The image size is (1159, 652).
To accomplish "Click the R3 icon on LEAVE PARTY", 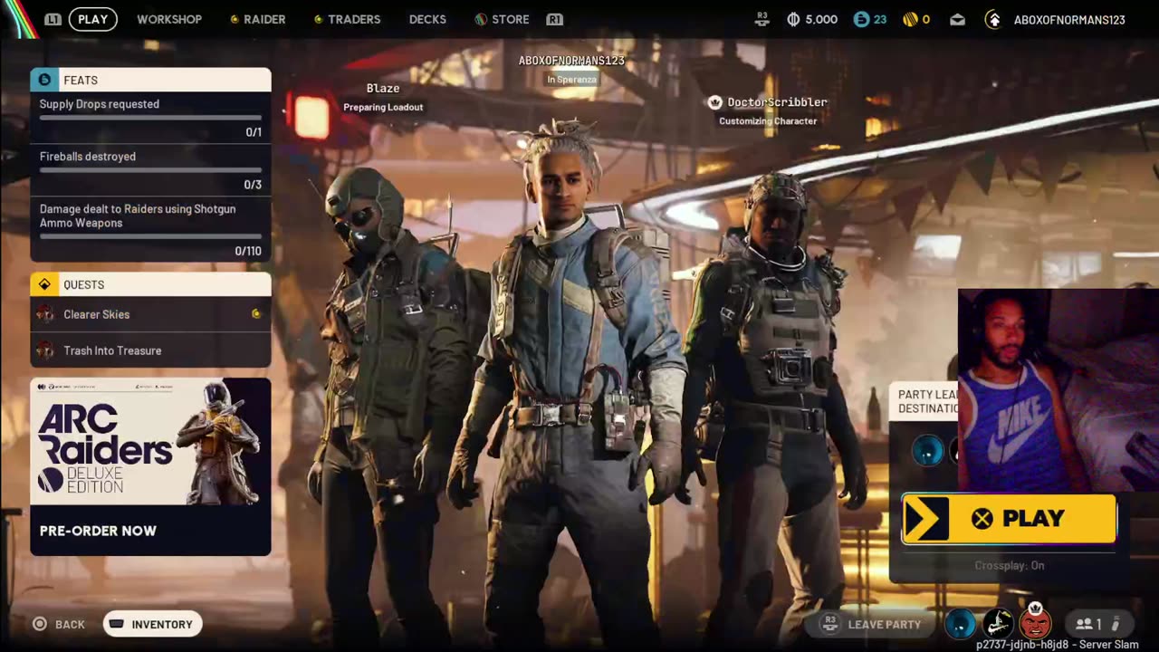I will [x=829, y=624].
